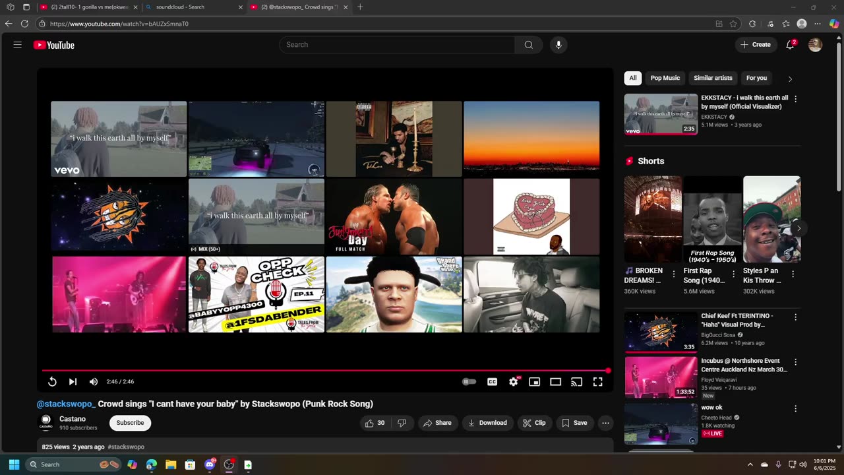Open the player settings gear
This screenshot has height=475, width=844.
click(513, 381)
